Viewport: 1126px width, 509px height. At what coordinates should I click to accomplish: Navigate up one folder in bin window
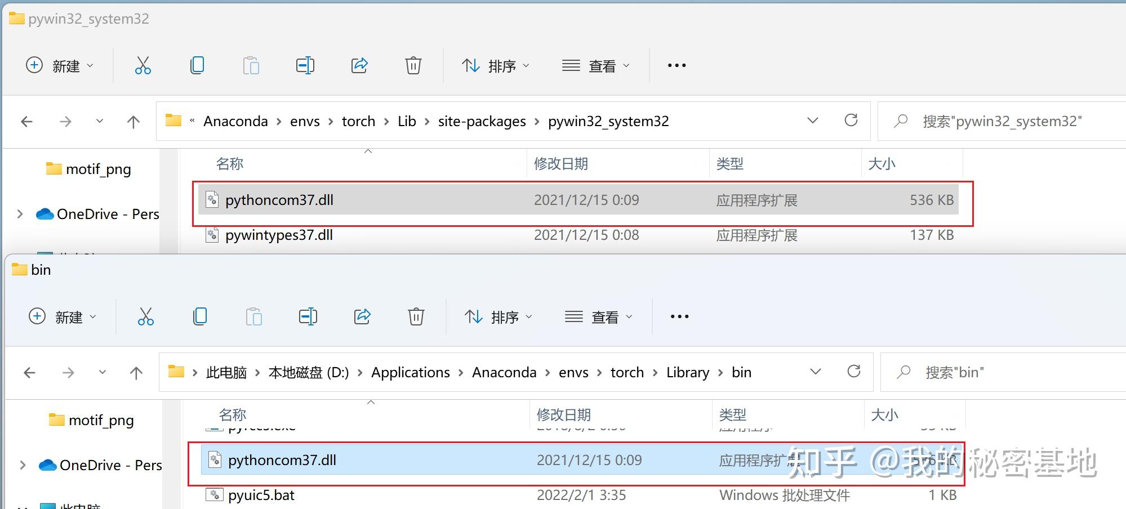[136, 372]
